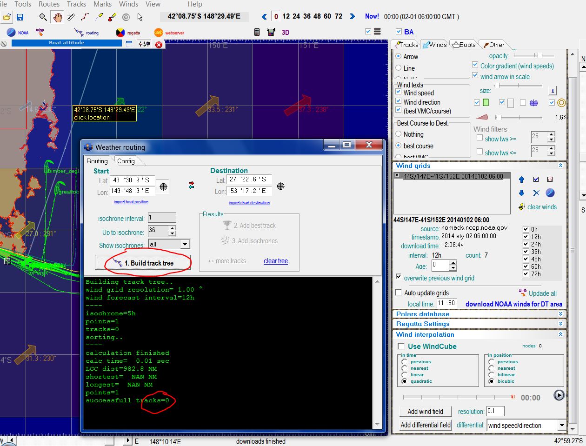
Task: Toggle wind arrow in scale
Action: click(x=475, y=75)
